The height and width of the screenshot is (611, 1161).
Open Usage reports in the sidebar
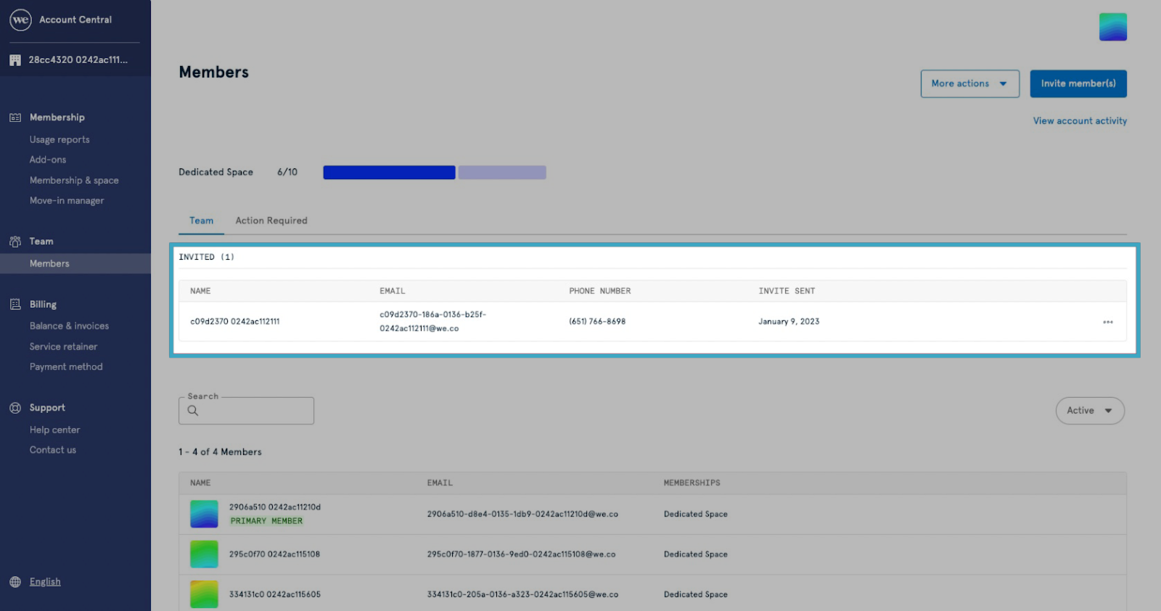(60, 140)
